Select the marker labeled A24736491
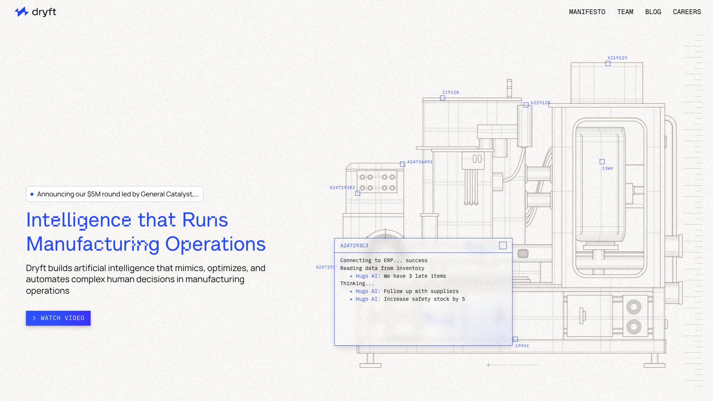The width and height of the screenshot is (713, 401). (403, 164)
